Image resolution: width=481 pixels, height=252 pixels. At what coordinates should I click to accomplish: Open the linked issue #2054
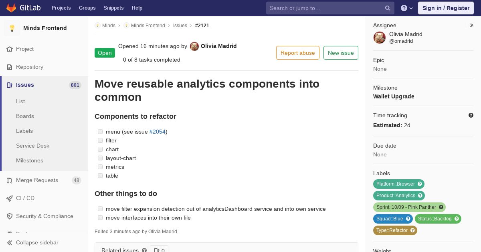[x=158, y=132]
